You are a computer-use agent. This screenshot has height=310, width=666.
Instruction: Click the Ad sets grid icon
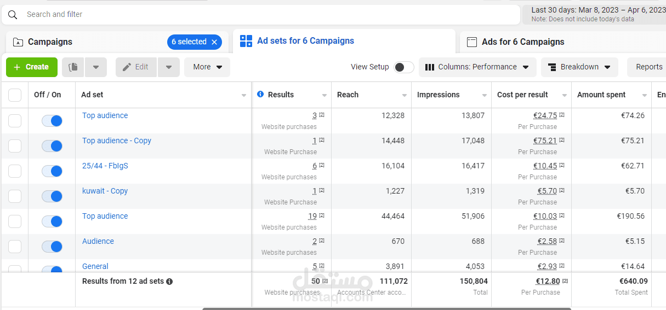pos(246,41)
